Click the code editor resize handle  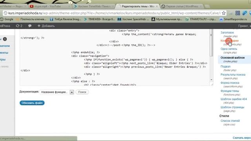pyautogui.click(x=212, y=85)
